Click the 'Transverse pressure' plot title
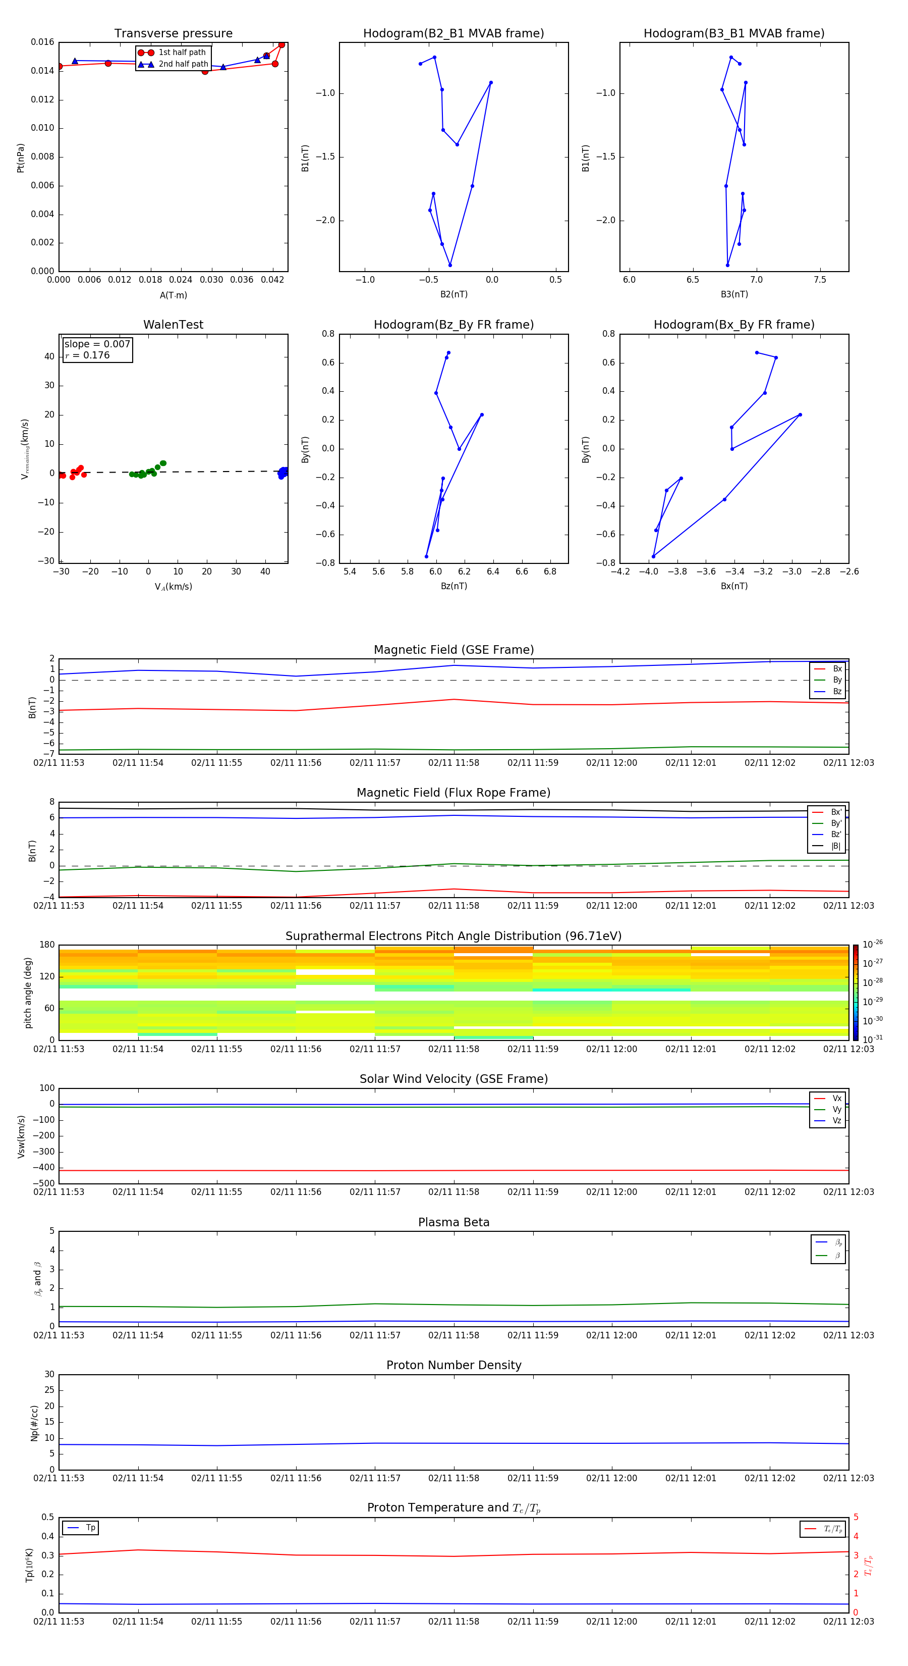Viewport: 908px width, 1666px height. [x=173, y=34]
